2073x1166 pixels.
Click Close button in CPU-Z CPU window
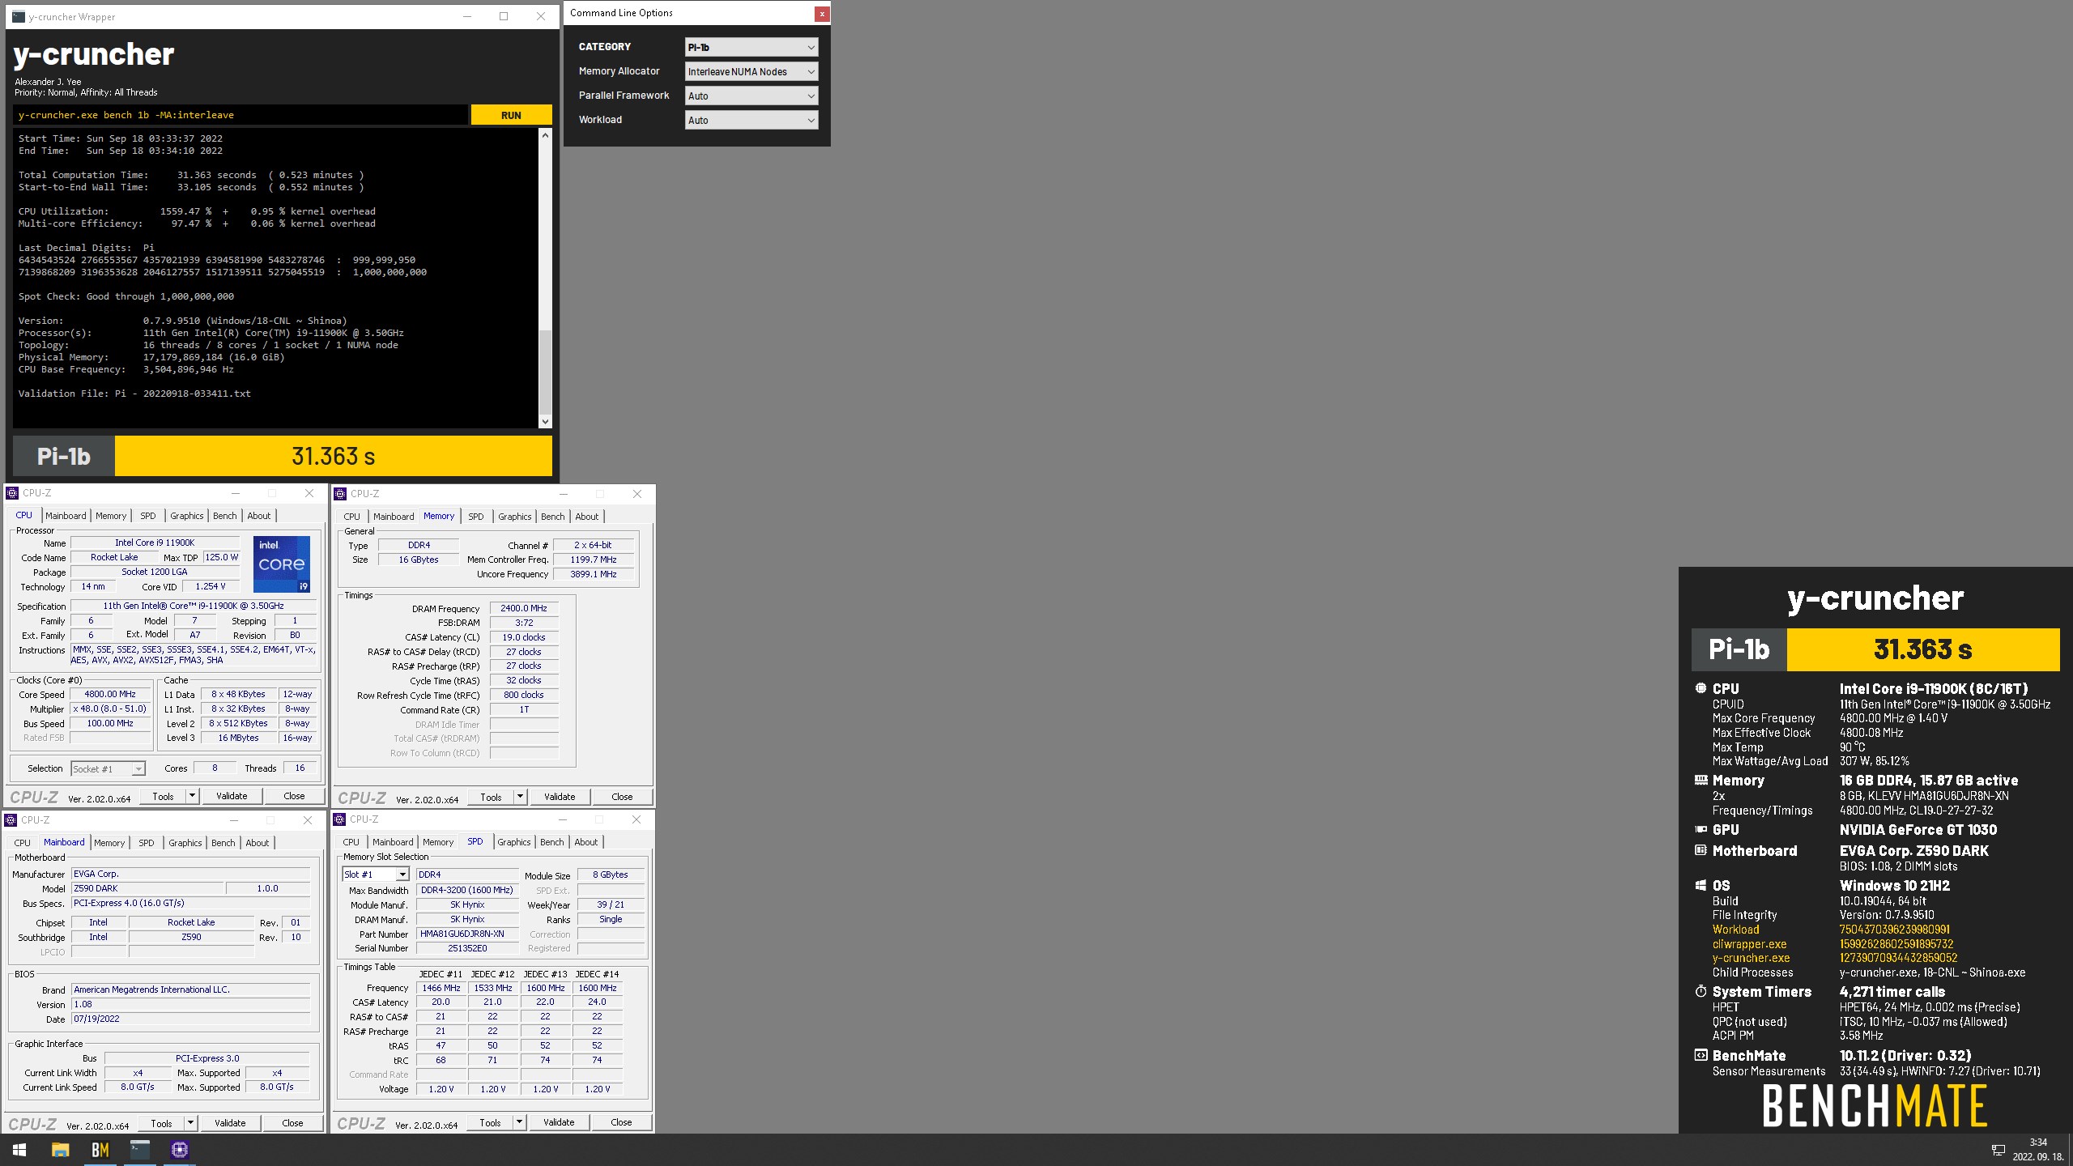pos(294,796)
